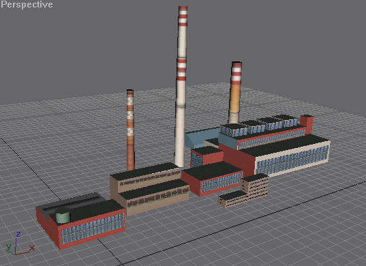Open the Perspective viewport label menu
Image resolution: width=366 pixels, height=266 pixels.
coord(27,5)
